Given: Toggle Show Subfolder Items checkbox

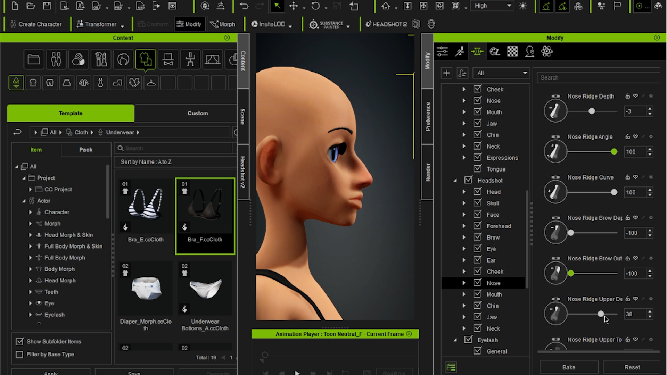Looking at the screenshot, I should [x=19, y=342].
